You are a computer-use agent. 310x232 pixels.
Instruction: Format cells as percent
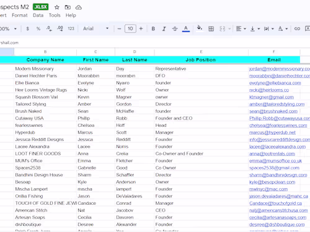click(x=38, y=28)
